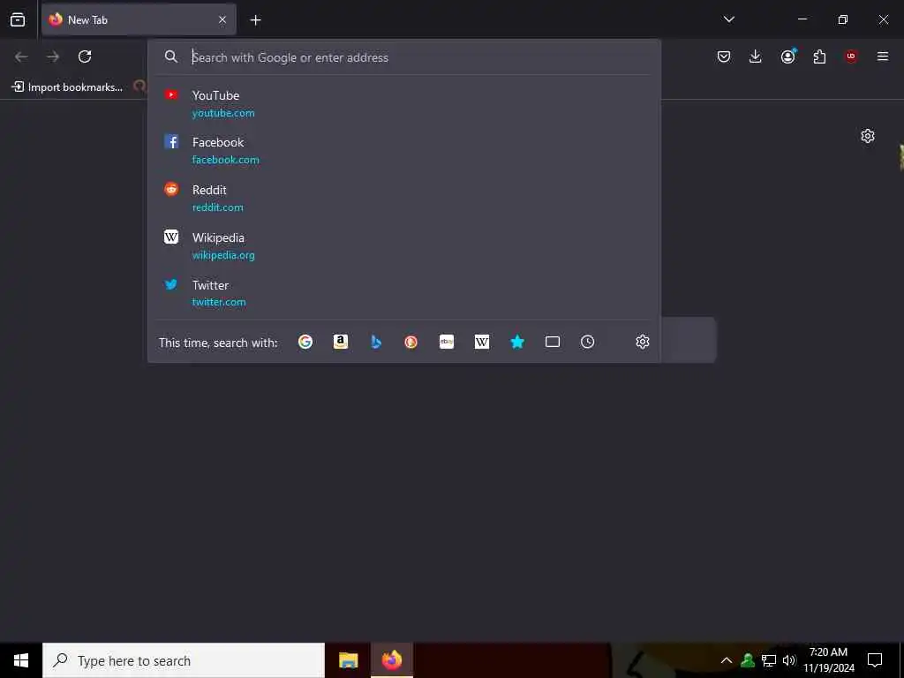
Task: Open a new tab with the plus button
Action: (255, 20)
